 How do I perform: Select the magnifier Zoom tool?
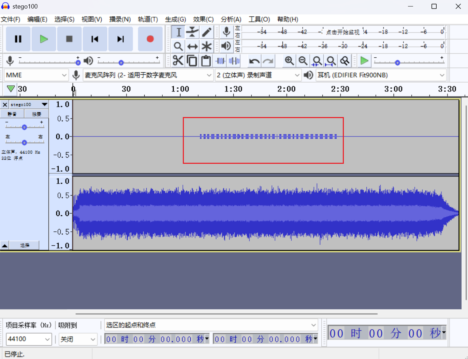(x=178, y=46)
